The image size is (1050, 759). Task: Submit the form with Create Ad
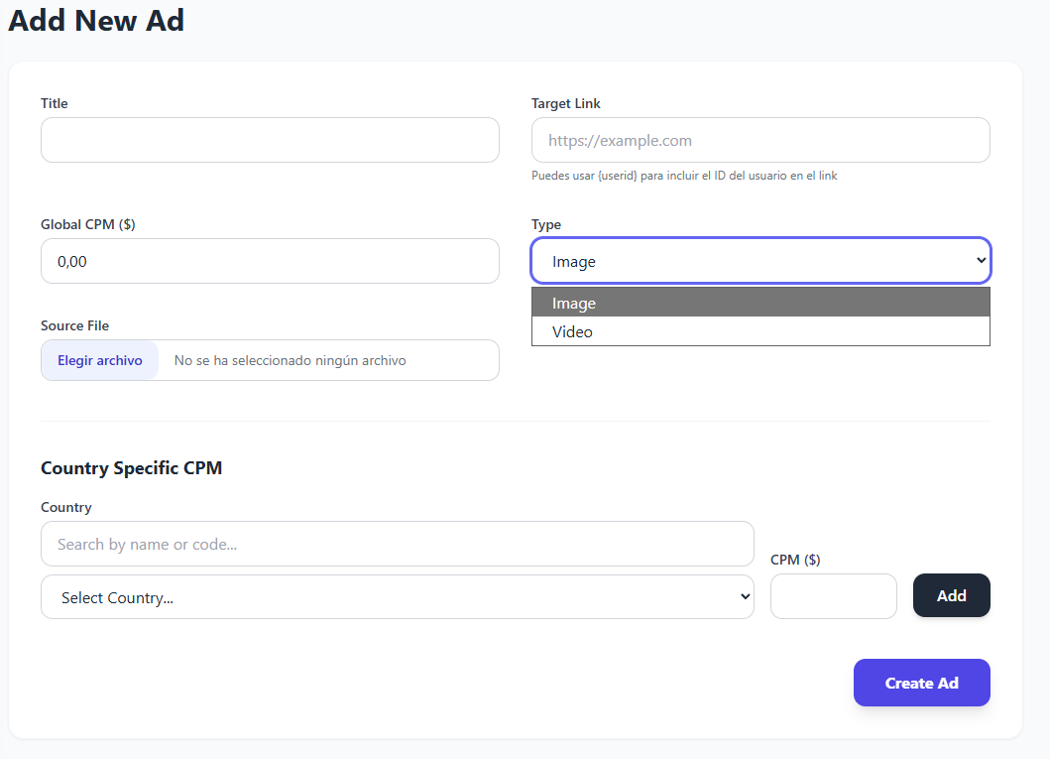click(921, 683)
